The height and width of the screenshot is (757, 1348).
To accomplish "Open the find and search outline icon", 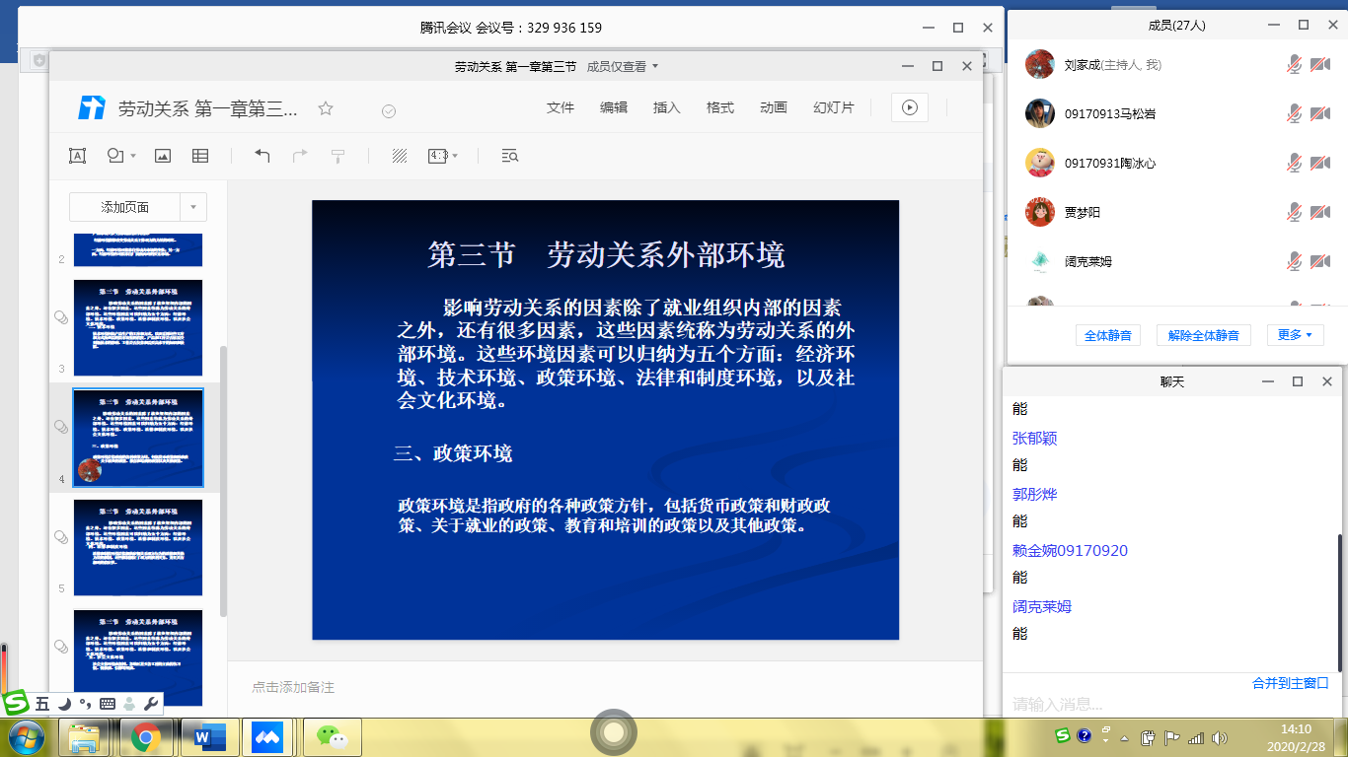I will tap(509, 156).
